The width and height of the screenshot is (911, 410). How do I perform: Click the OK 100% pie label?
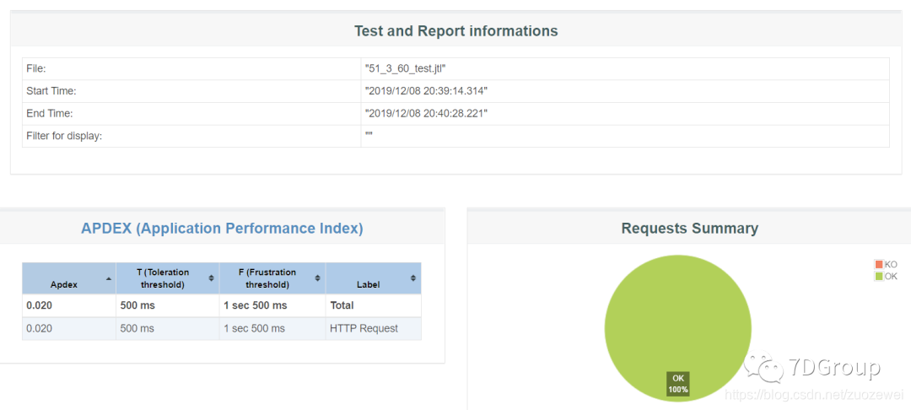(x=677, y=383)
